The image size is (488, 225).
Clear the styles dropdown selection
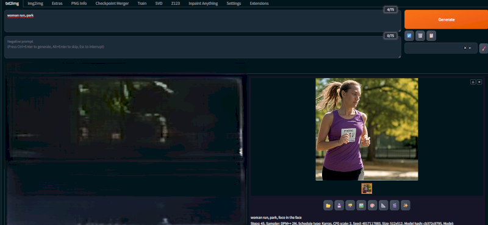(x=465, y=48)
